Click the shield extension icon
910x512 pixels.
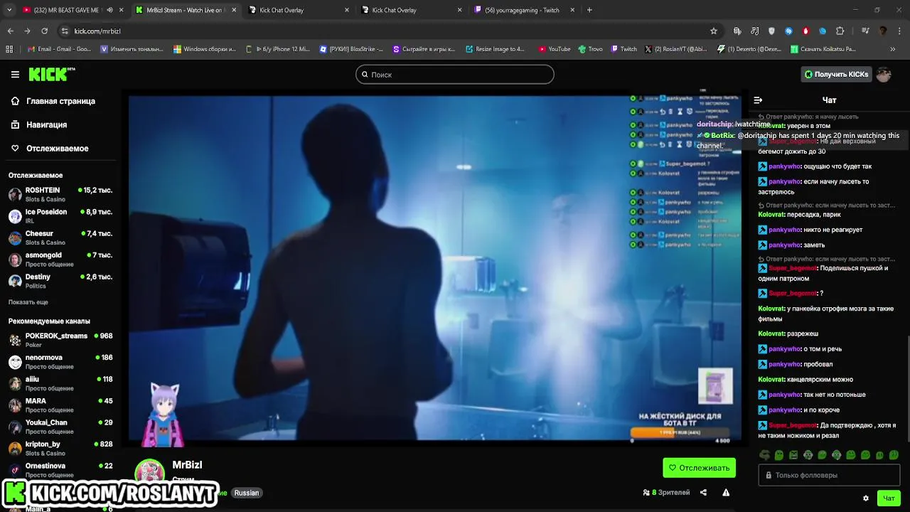pos(771,31)
